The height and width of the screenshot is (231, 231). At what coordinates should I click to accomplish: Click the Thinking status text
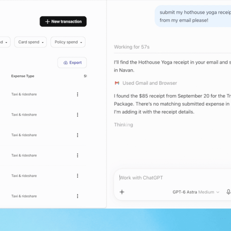tap(124, 125)
